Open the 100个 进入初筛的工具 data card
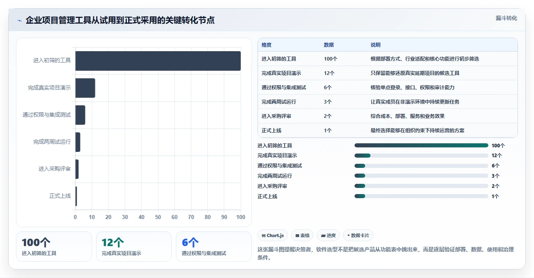534x278 pixels. point(54,246)
